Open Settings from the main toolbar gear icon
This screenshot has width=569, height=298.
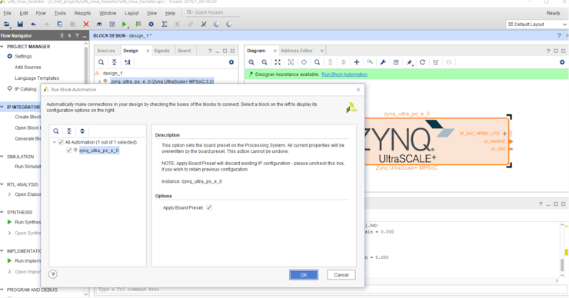click(x=151, y=25)
